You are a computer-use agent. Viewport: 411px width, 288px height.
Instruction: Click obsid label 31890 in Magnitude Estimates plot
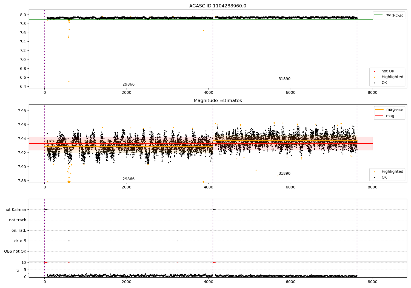[284, 174]
